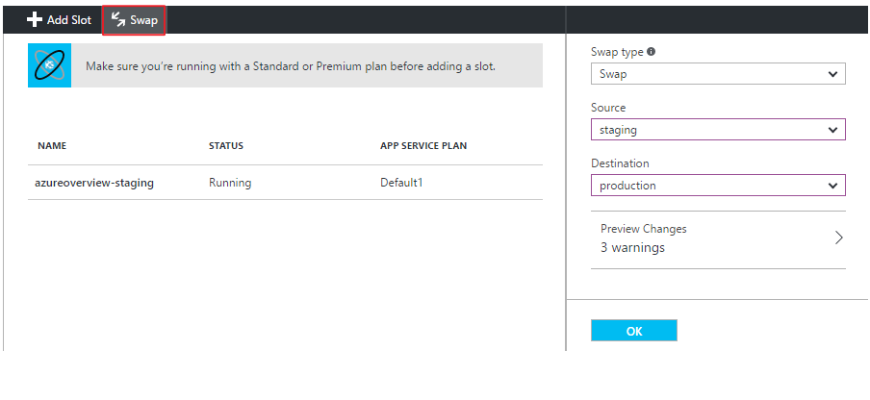Screen dimensions: 870x400
Task: Click the Add Slot label
Action: coord(69,20)
